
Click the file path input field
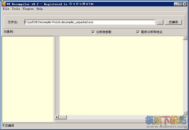[x=90, y=22]
